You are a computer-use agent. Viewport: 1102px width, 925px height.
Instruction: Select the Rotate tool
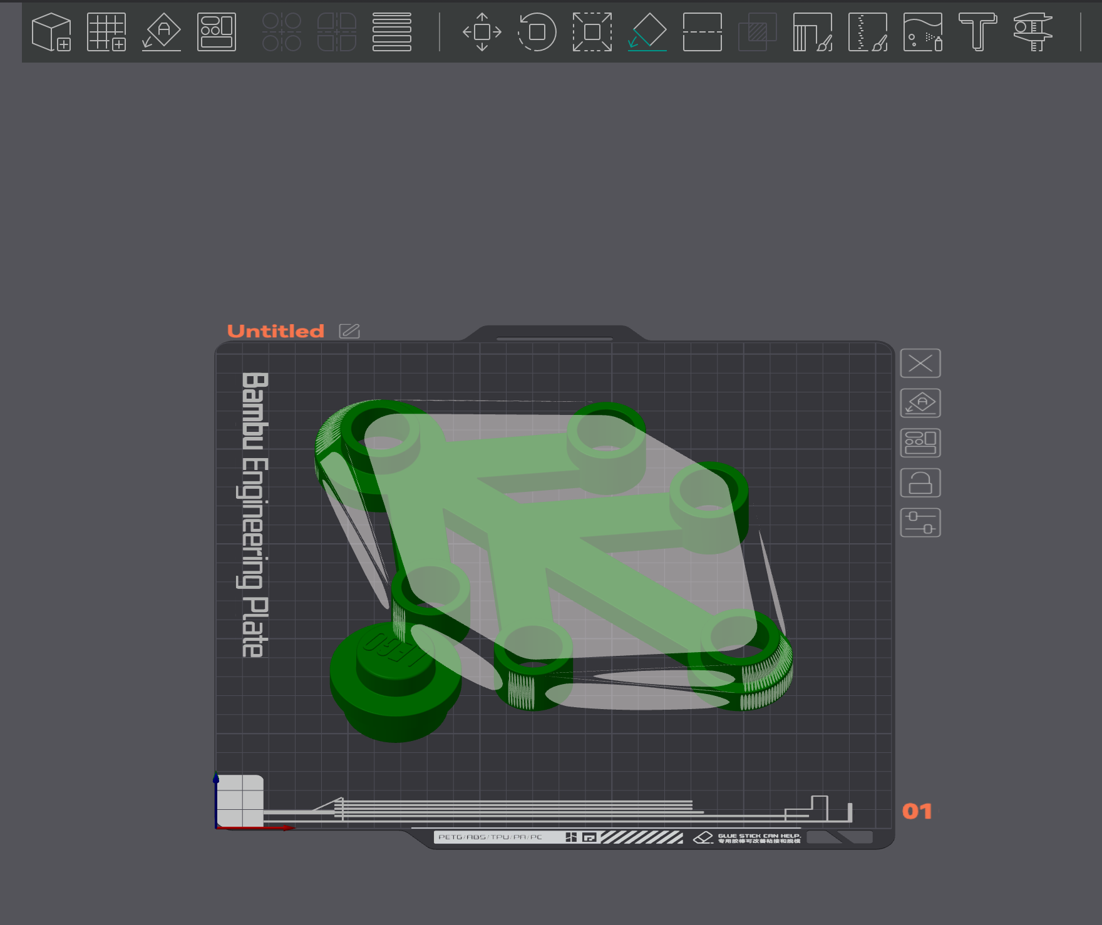[x=537, y=32]
